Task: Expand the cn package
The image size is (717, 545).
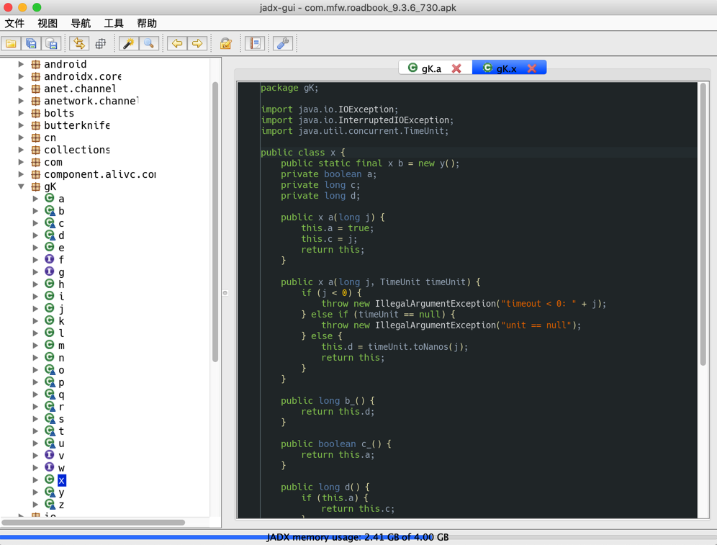Action: (x=21, y=138)
